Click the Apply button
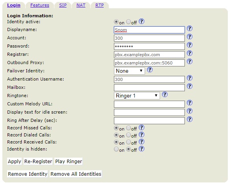This screenshot has height=184, width=231. click(x=15, y=161)
